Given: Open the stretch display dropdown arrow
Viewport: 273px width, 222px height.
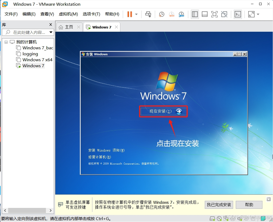Looking at the screenshot, I should click(258, 14).
